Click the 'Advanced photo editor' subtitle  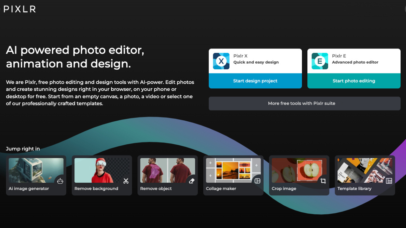coord(355,62)
